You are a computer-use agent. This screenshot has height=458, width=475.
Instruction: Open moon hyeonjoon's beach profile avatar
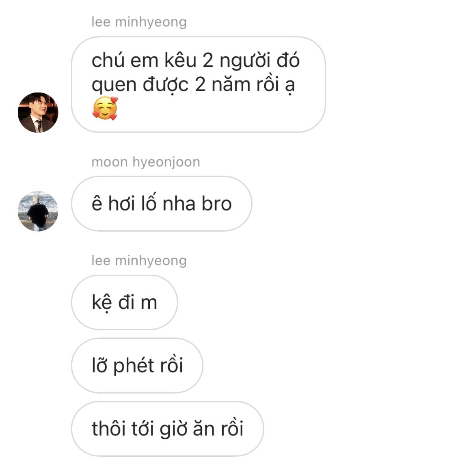(38, 211)
